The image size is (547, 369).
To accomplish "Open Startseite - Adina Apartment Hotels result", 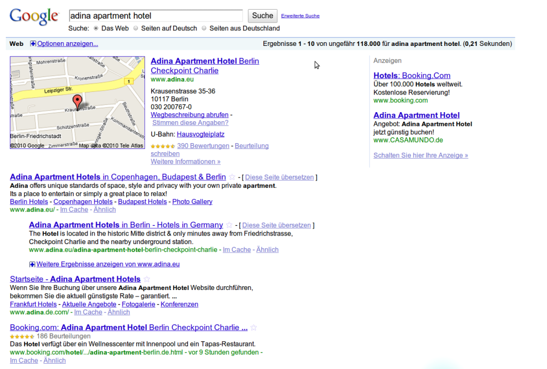I will (x=75, y=279).
